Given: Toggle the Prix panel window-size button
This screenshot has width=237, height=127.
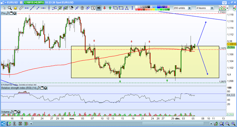Looking at the screenshot, I should (x=11, y=13).
